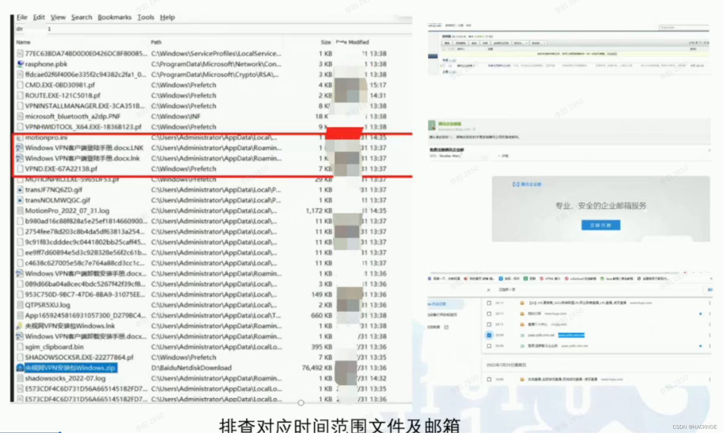Open the three-dot menu for the 2022年7月29日 entry

[x=710, y=379]
